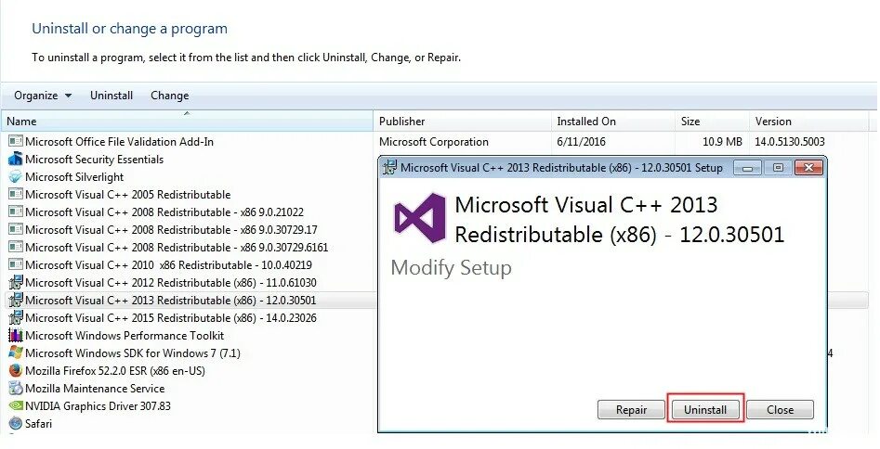The width and height of the screenshot is (880, 449).
Task: Click Uninstall in the toolbar
Action: (x=112, y=96)
